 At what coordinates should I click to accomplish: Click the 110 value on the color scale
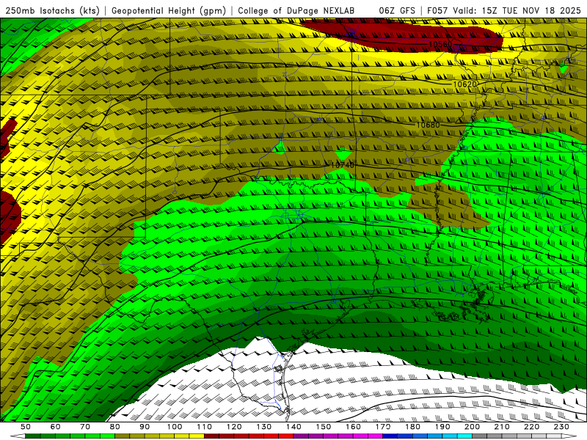[x=205, y=427]
